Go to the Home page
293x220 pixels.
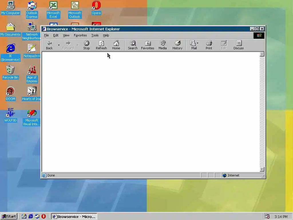(x=116, y=45)
